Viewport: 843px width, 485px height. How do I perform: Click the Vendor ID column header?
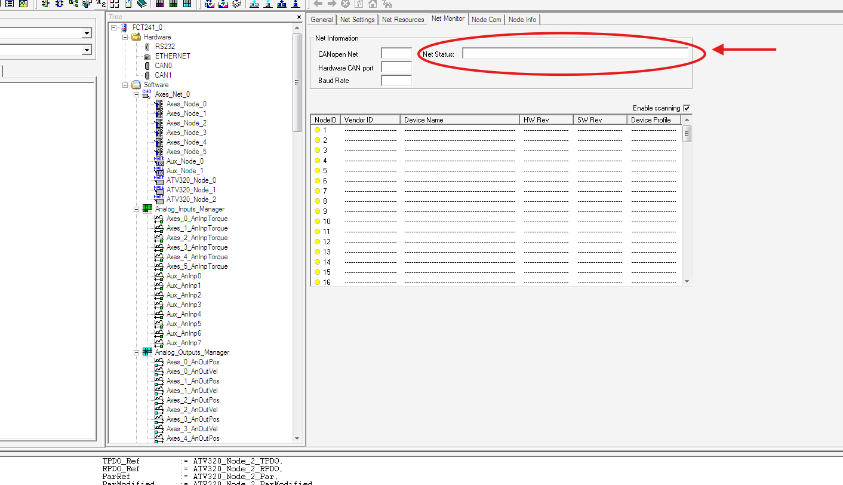(370, 120)
